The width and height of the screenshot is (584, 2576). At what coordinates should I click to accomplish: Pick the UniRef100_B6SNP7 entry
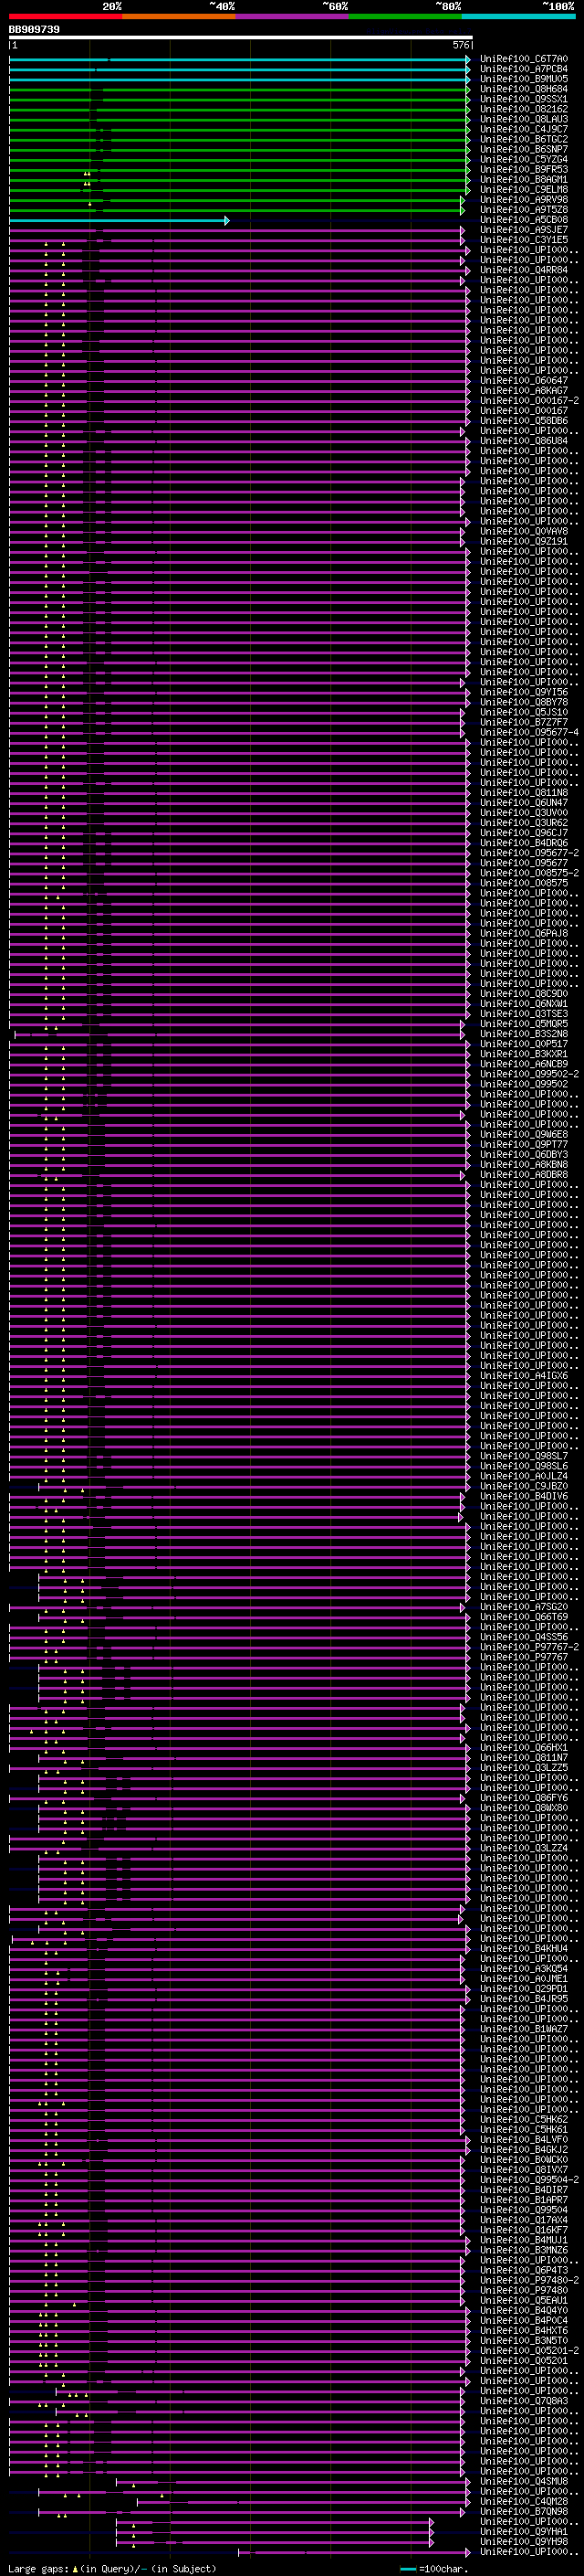click(x=523, y=149)
